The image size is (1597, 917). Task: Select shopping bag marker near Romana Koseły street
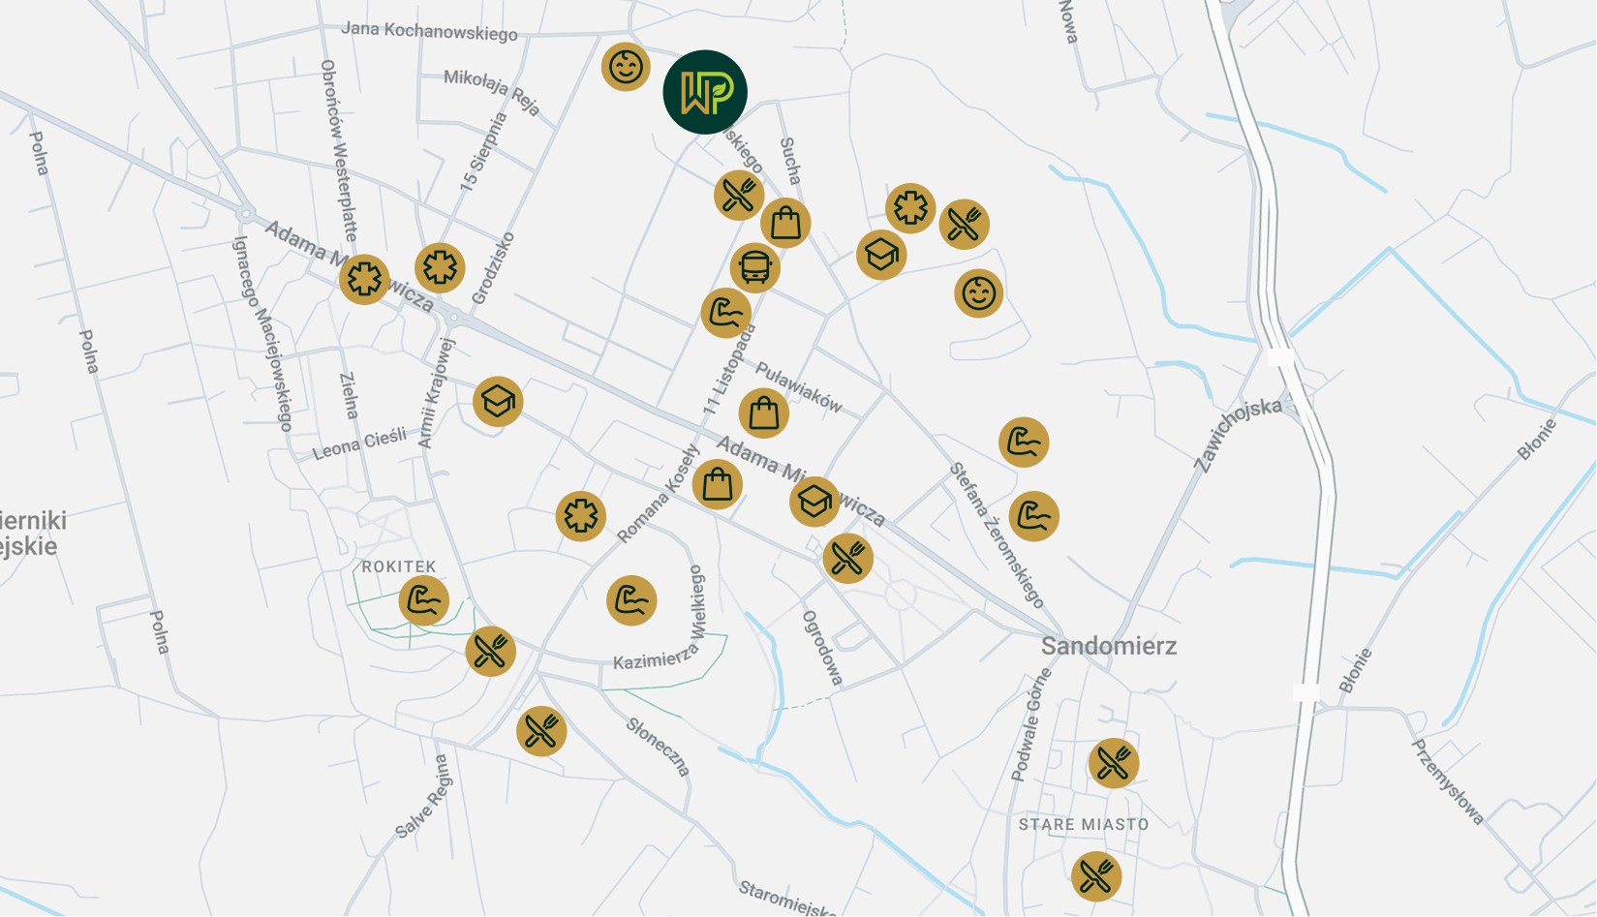[718, 484]
